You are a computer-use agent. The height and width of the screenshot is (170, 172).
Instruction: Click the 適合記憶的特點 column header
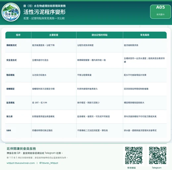tap(100, 35)
